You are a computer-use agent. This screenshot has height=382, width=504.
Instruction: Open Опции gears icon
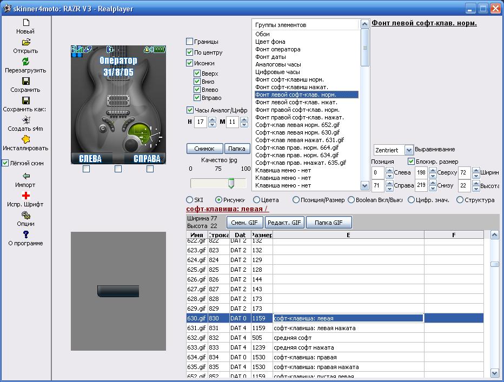coord(26,215)
